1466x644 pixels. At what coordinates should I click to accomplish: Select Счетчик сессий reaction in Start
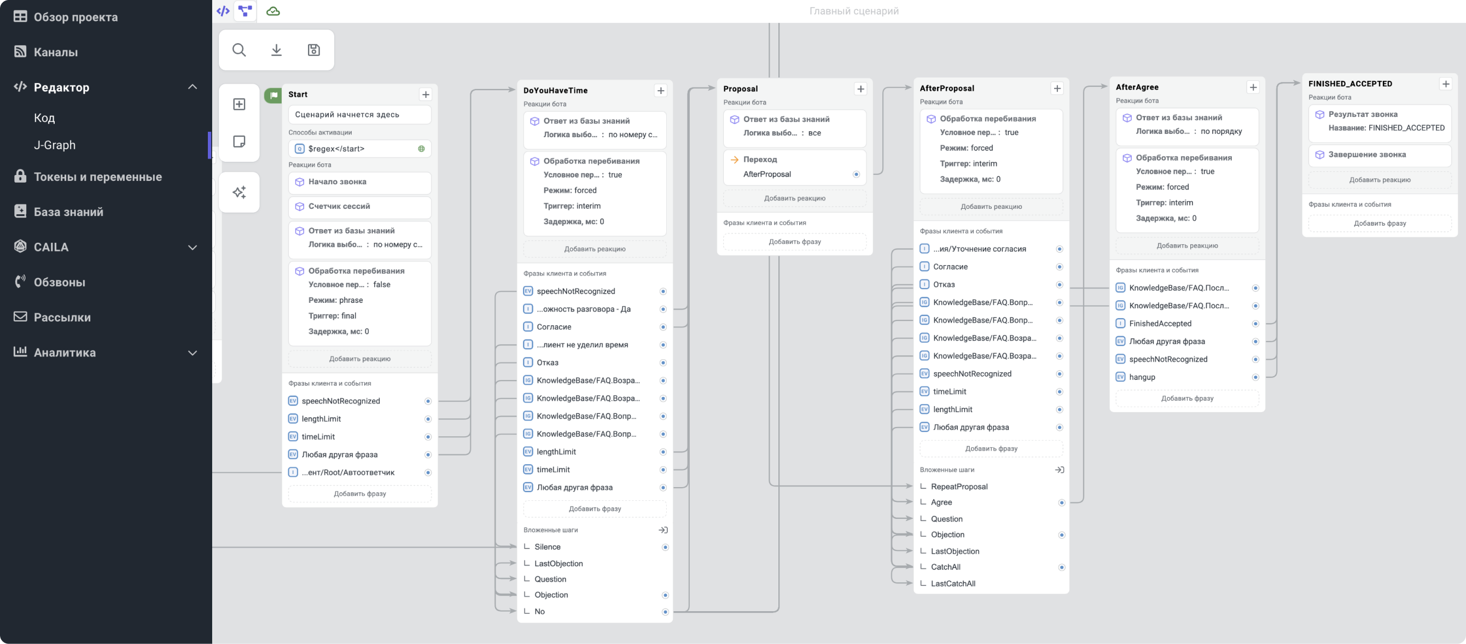pos(360,207)
